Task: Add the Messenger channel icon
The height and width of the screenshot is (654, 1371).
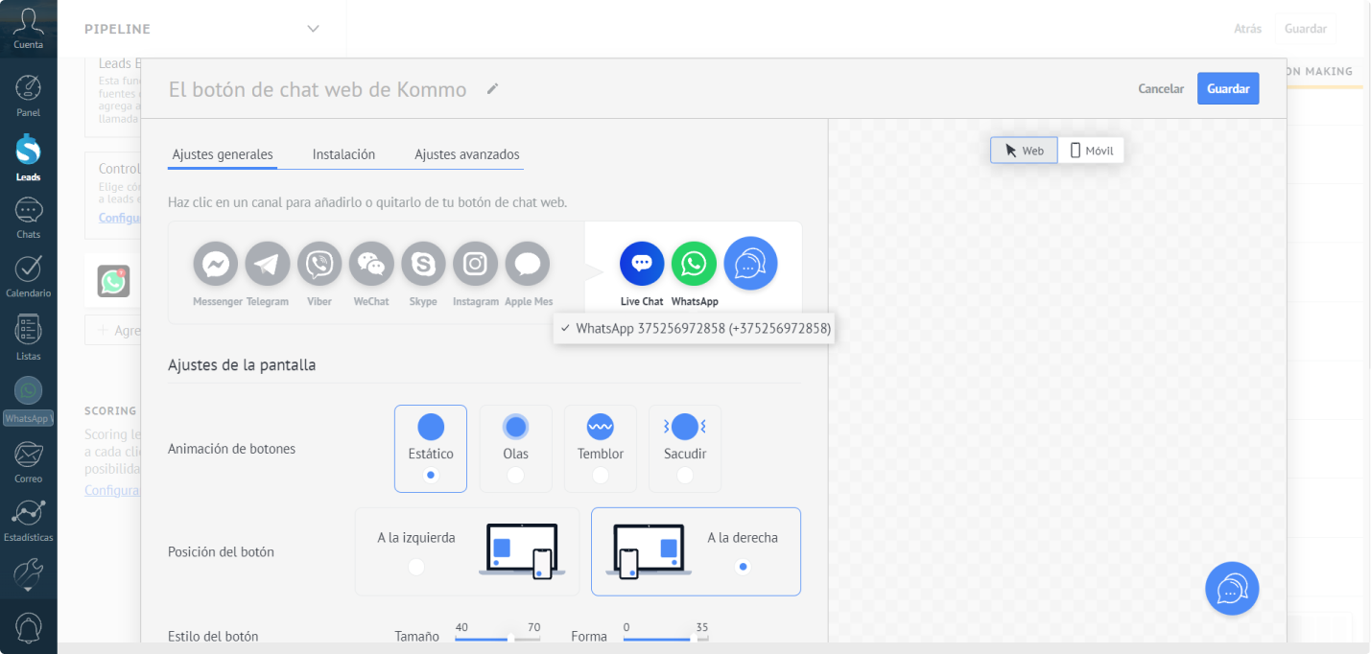Action: coord(216,264)
